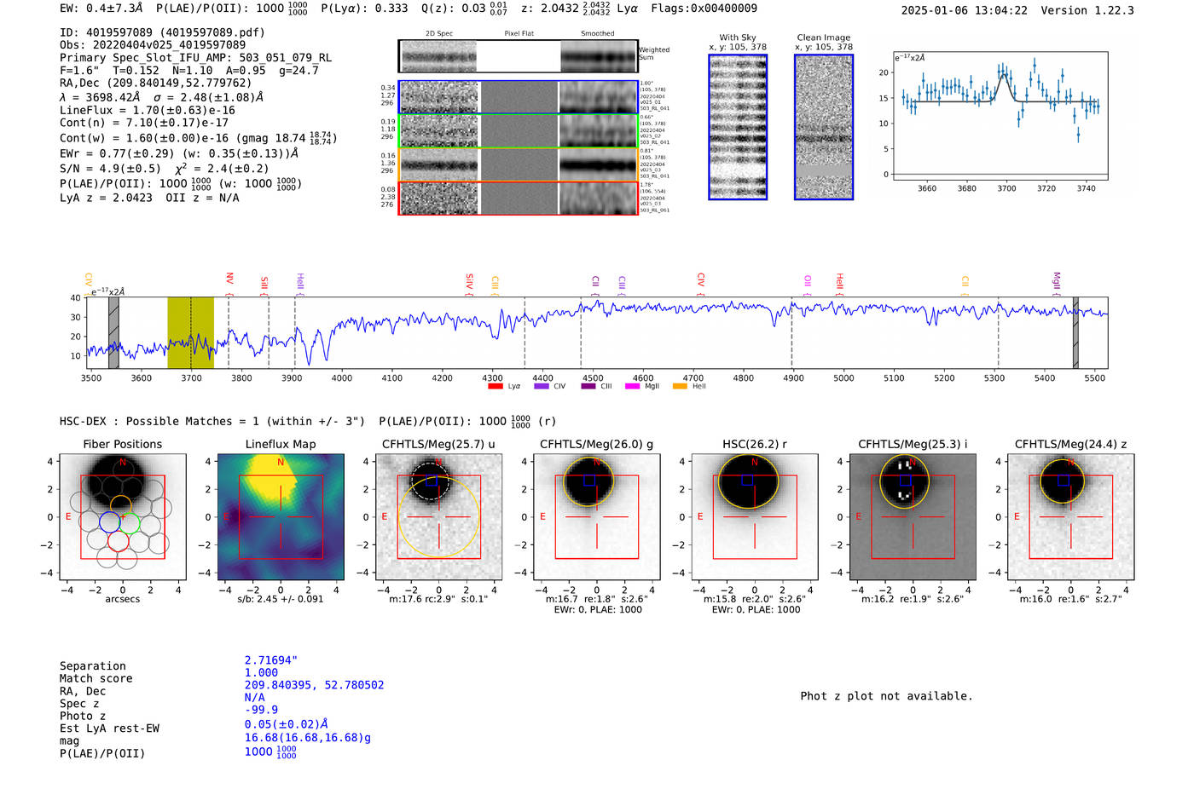The height and width of the screenshot is (812, 1194).
Task: Open the green-framed fiber spectrum row
Action: point(519,131)
